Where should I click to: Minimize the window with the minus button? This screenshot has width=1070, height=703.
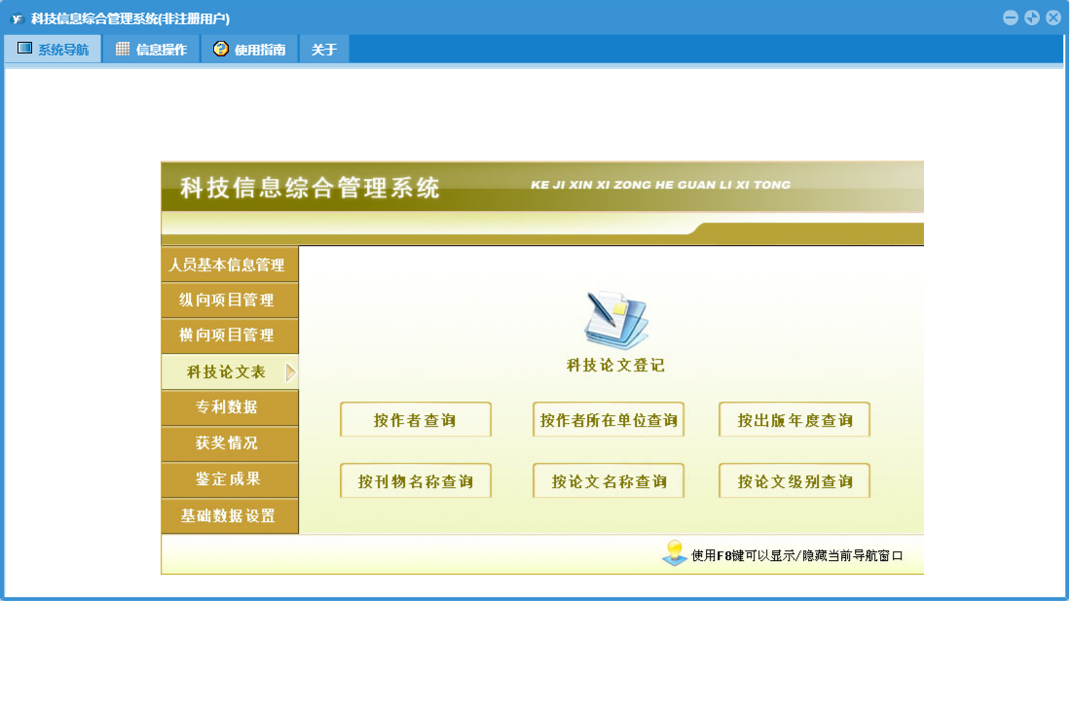click(x=1011, y=18)
